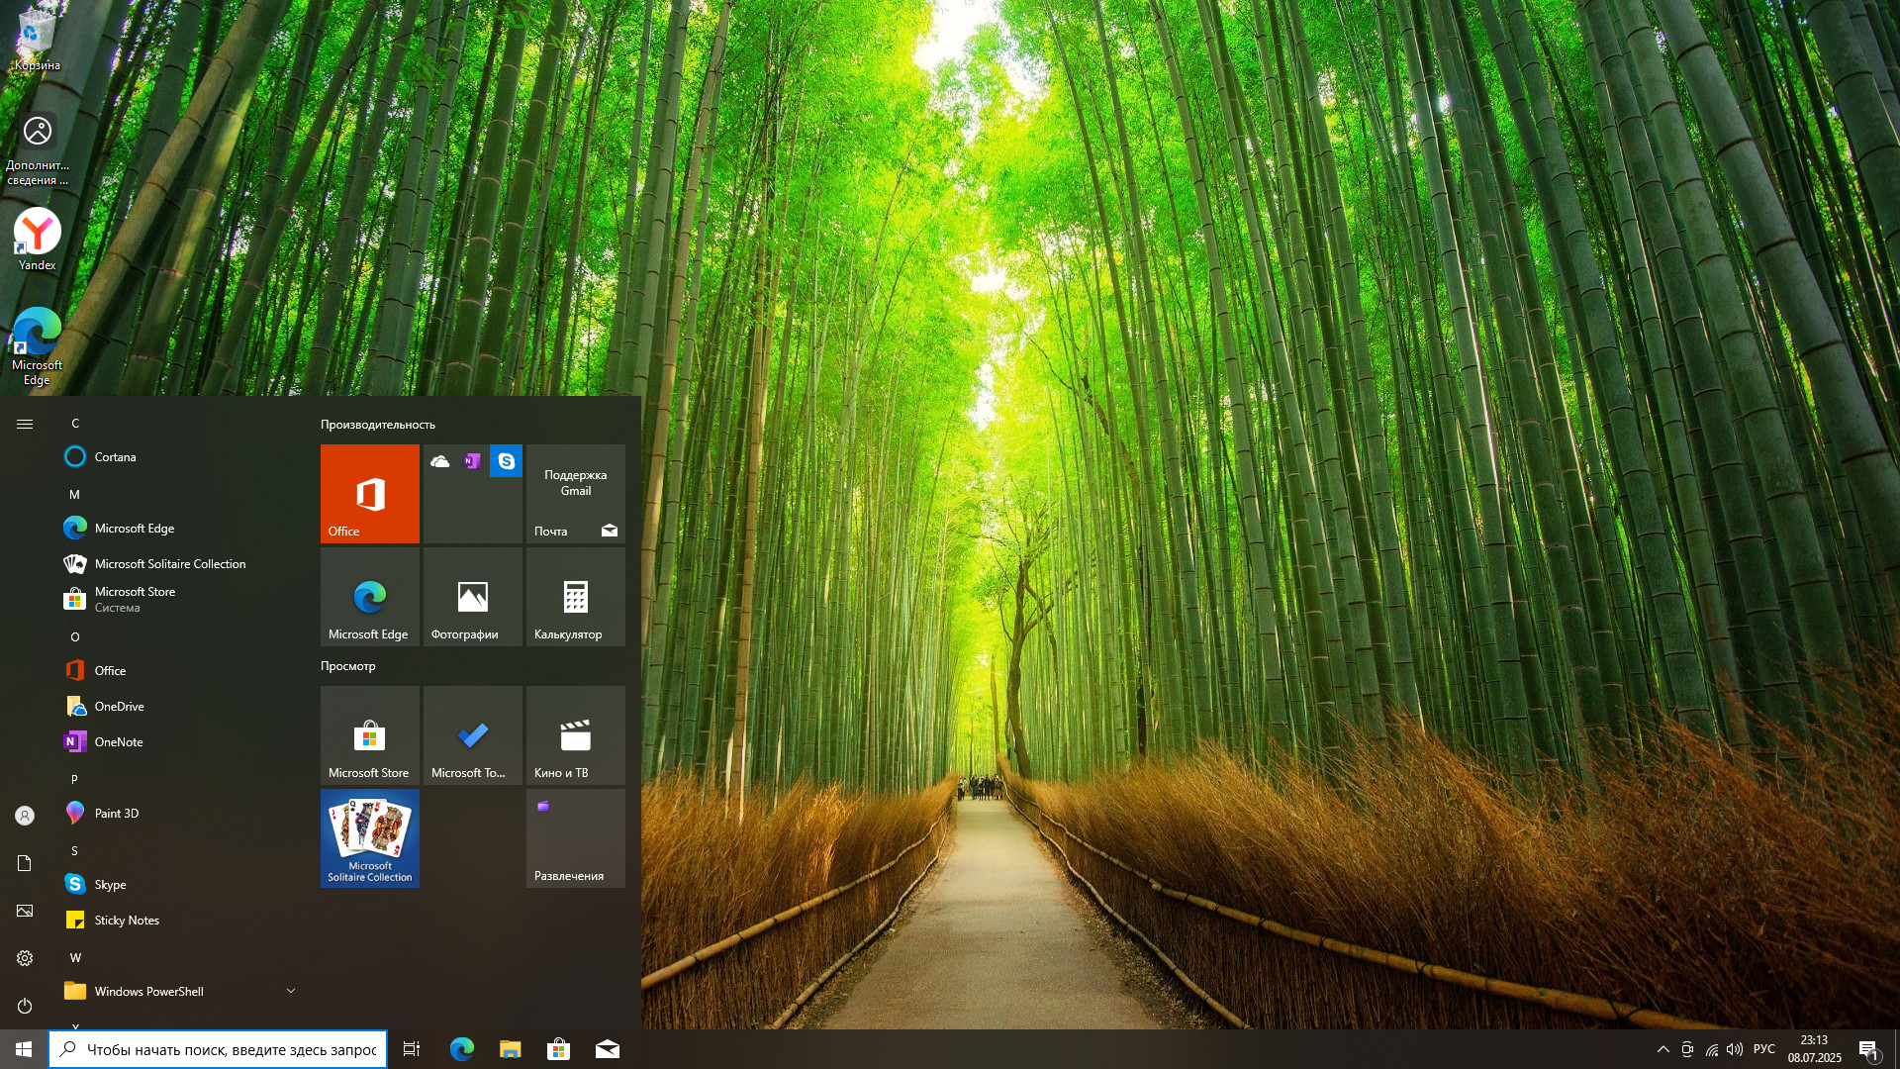
Task: Click the Movies & TV tile
Action: 575,735
